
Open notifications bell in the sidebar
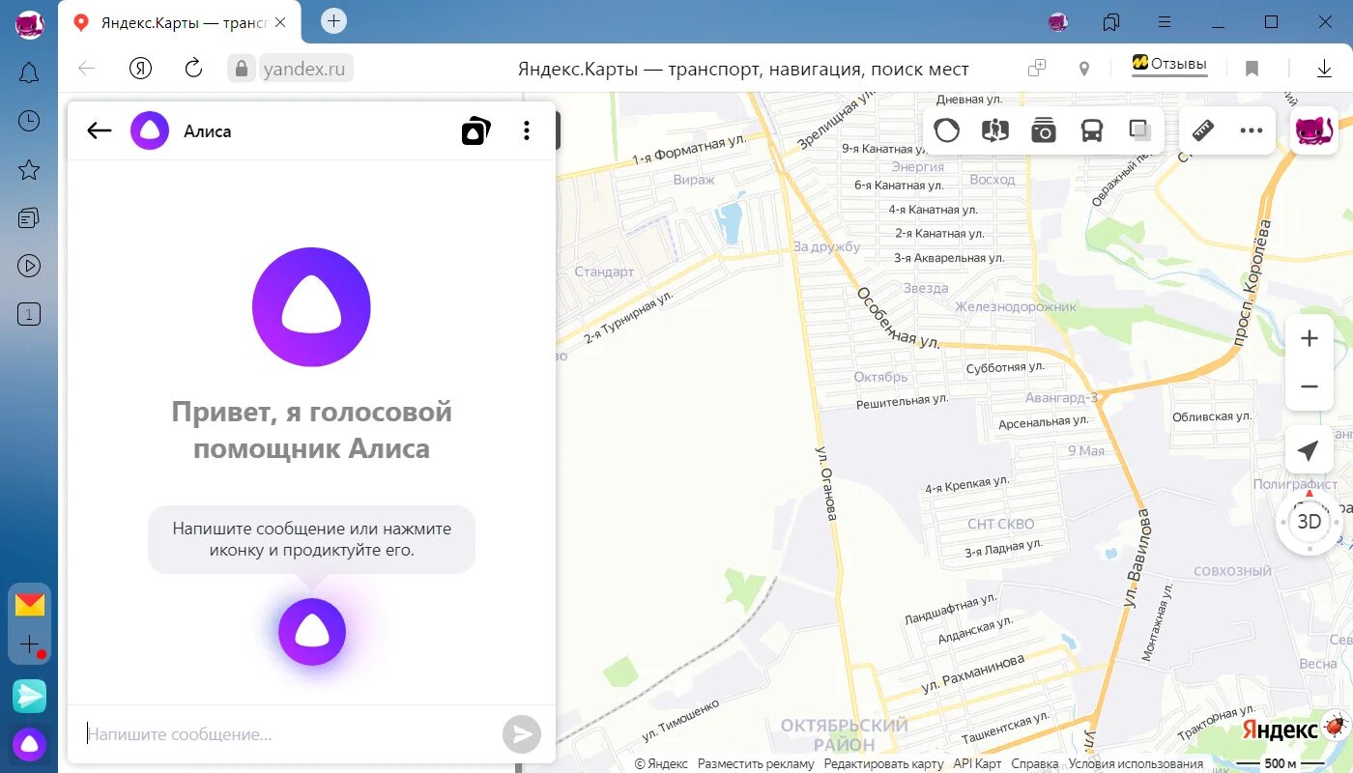pos(29,72)
